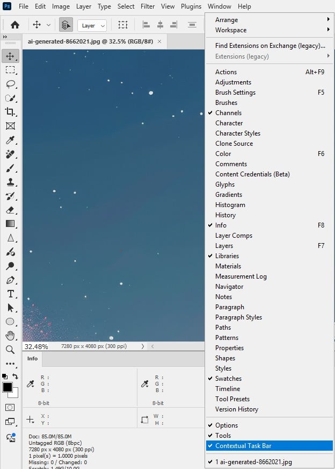Align left edges button

click(x=146, y=25)
